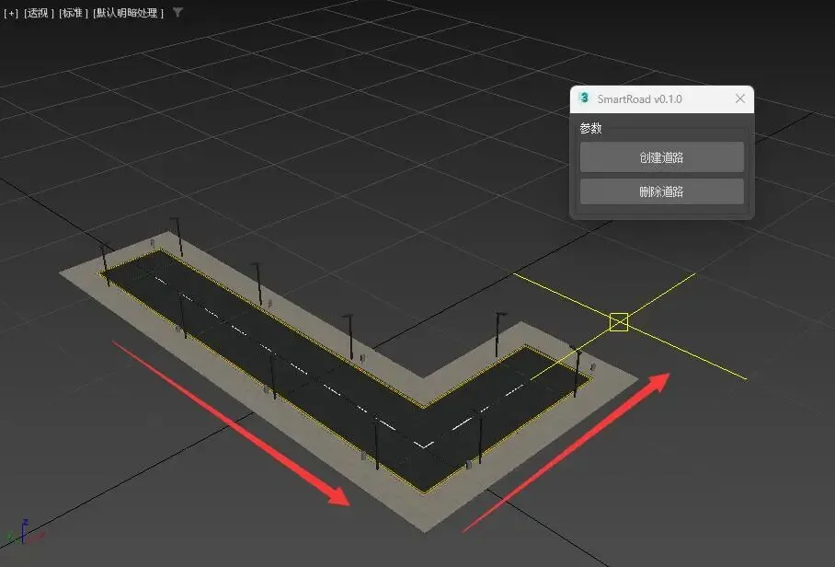
Task: Click the 参数 rollout header
Action: click(x=590, y=129)
